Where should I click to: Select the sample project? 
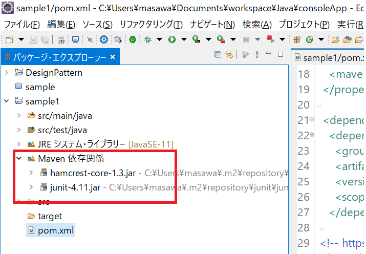[40, 87]
